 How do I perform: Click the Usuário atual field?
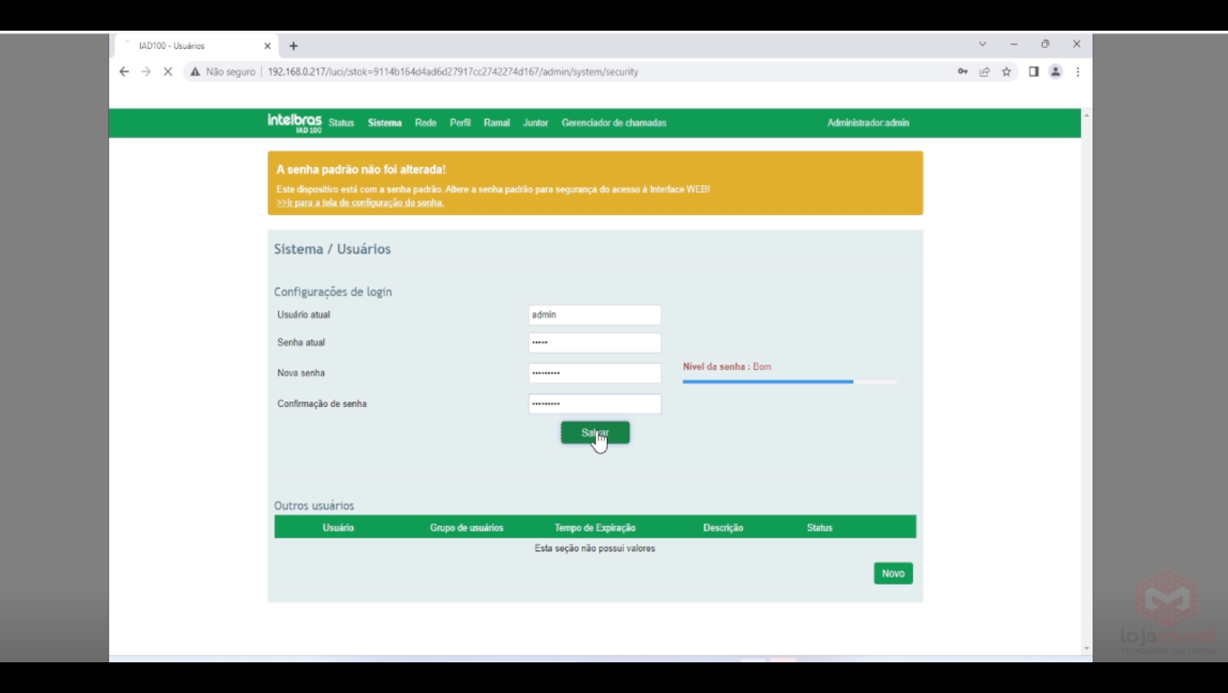[x=594, y=315]
